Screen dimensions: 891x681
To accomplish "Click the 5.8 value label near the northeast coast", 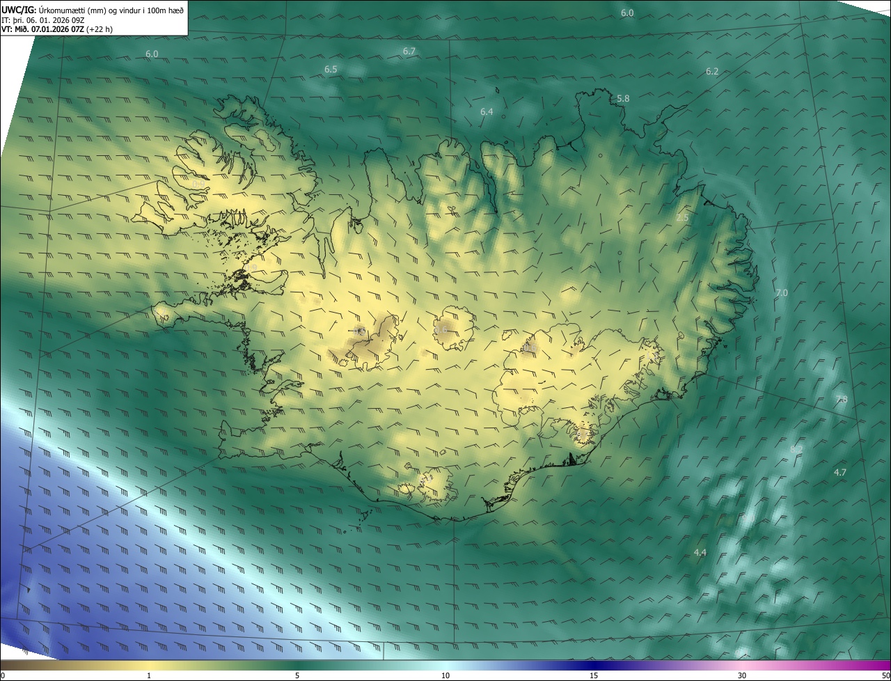I will 623,99.
